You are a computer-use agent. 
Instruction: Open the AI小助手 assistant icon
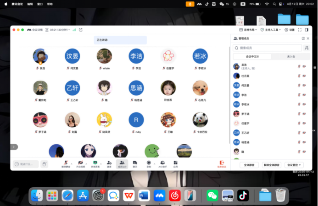(162, 163)
